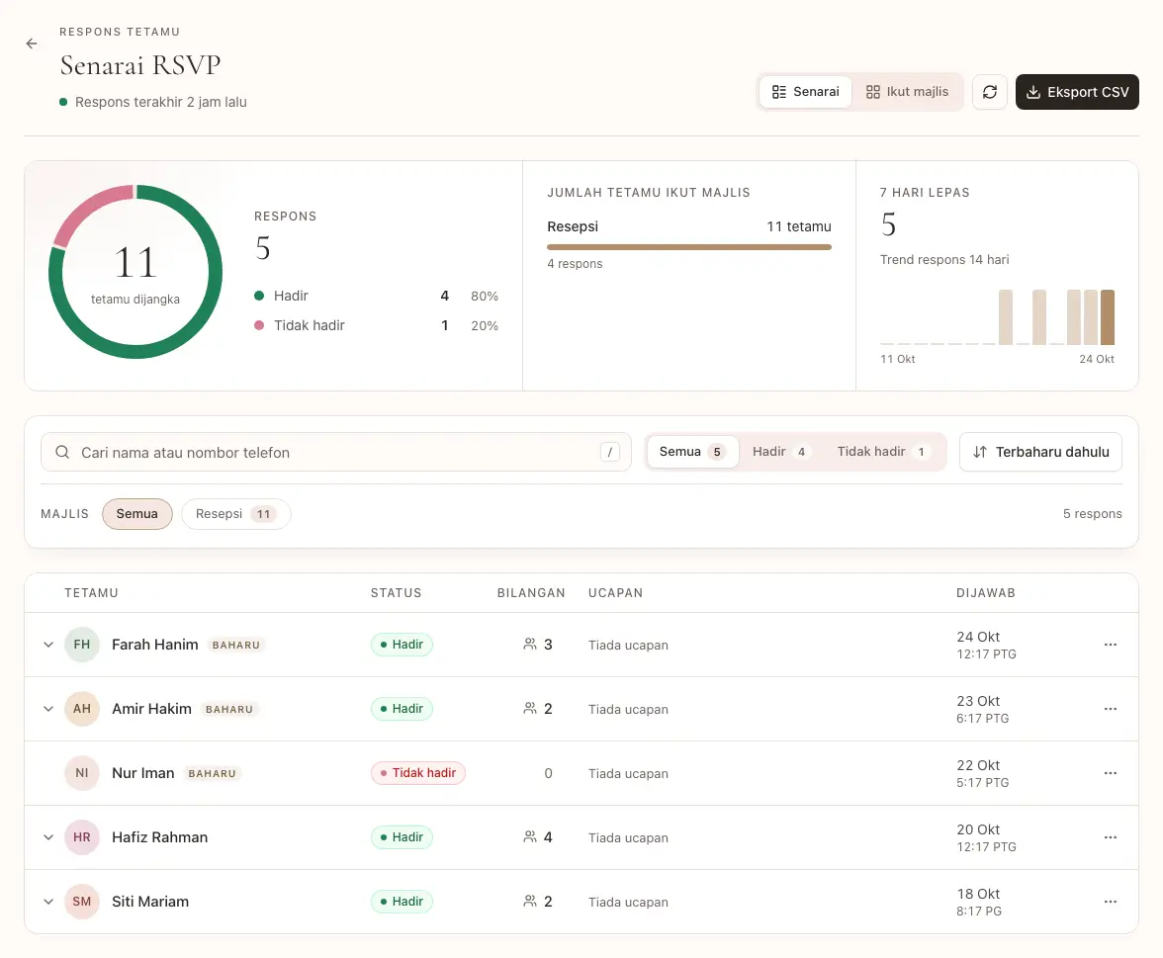Click guest count icon in Hafiz Rahman row
The height and width of the screenshot is (958, 1163).
tap(530, 837)
